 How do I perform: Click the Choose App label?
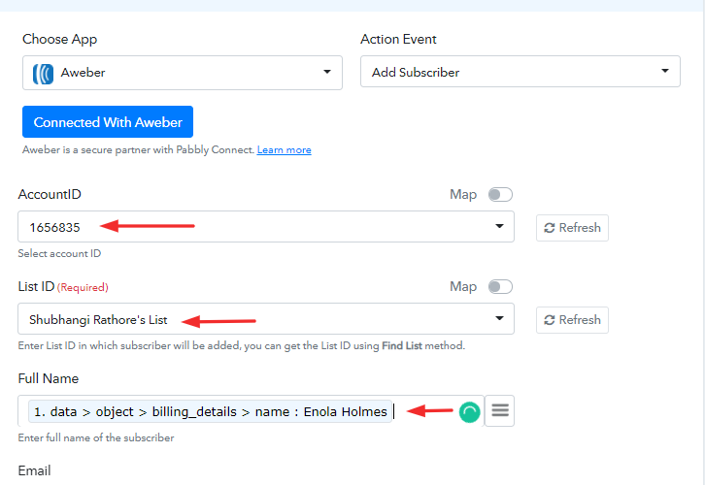60,40
